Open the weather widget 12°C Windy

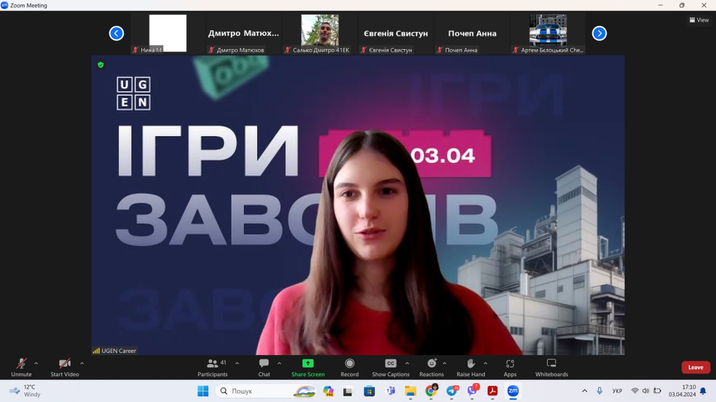pyautogui.click(x=25, y=391)
